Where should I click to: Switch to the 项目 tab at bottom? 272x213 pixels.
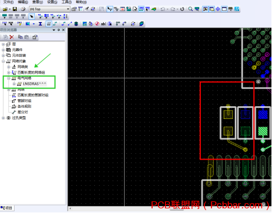[6, 208]
